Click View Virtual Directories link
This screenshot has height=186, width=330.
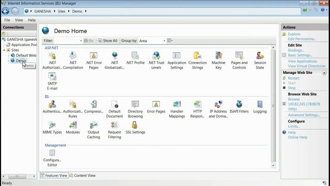point(307,66)
